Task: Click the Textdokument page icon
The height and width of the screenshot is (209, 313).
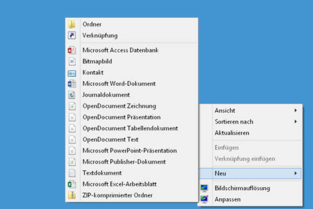Action: tap(72, 173)
